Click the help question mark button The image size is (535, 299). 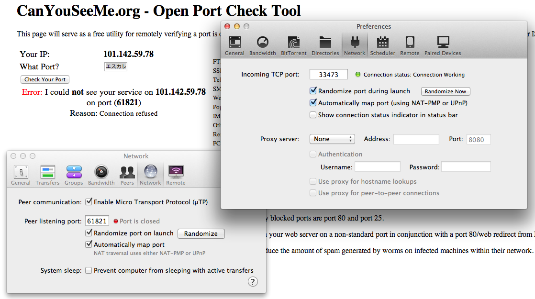click(x=253, y=282)
